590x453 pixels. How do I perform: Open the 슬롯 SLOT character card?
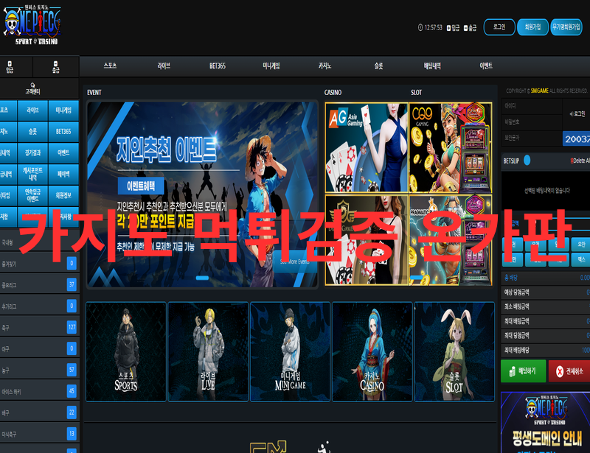(x=454, y=352)
